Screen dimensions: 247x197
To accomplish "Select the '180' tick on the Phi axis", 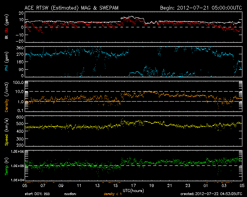I will point(20,62).
